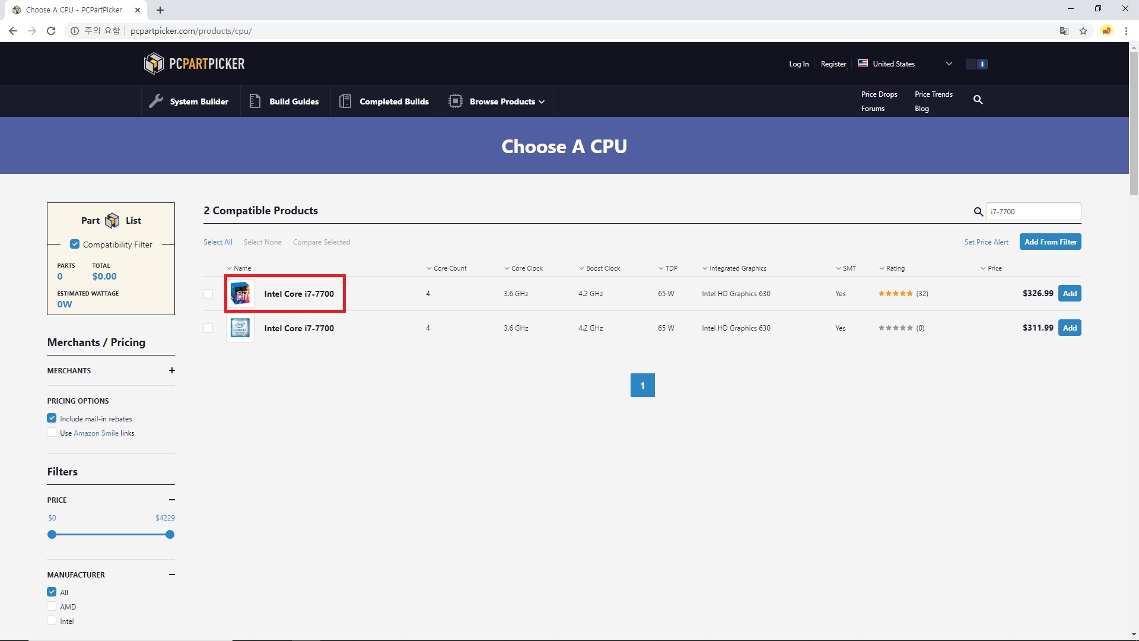The height and width of the screenshot is (641, 1139).
Task: Click the Build Guides document icon
Action: click(x=255, y=101)
